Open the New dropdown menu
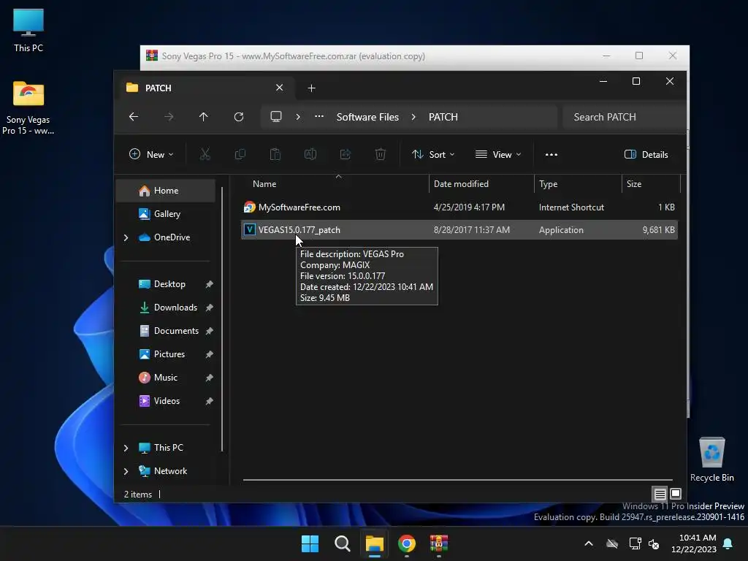 point(151,155)
